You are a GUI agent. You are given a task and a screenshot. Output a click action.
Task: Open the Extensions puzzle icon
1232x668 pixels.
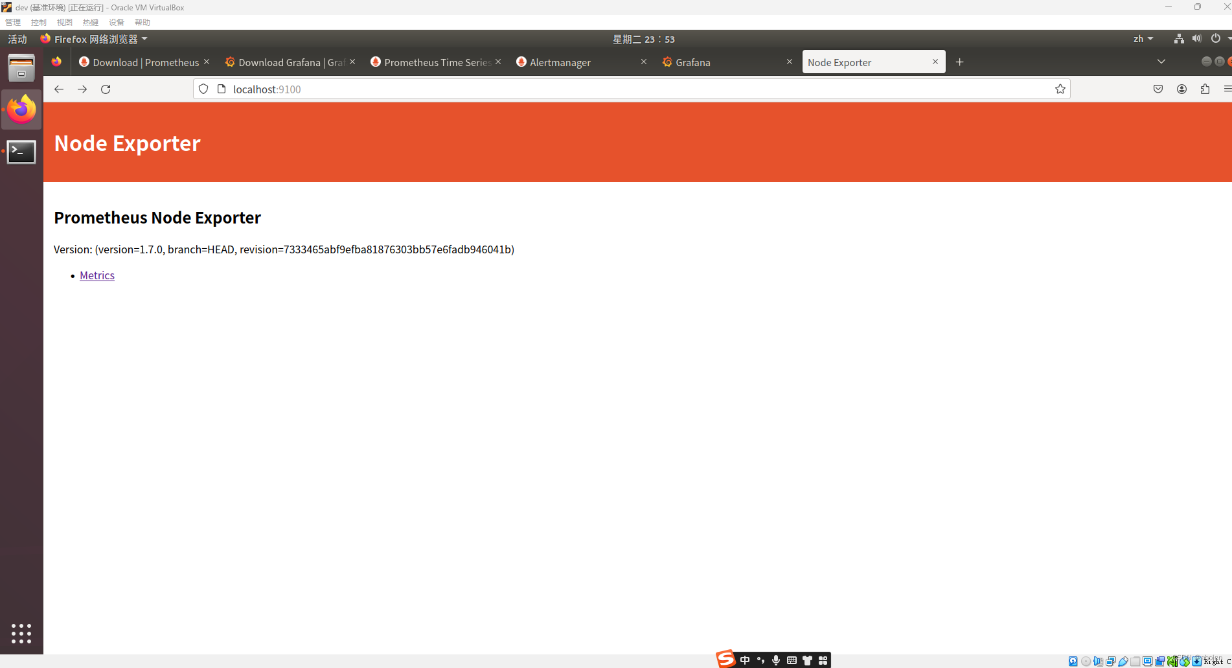pos(1205,89)
